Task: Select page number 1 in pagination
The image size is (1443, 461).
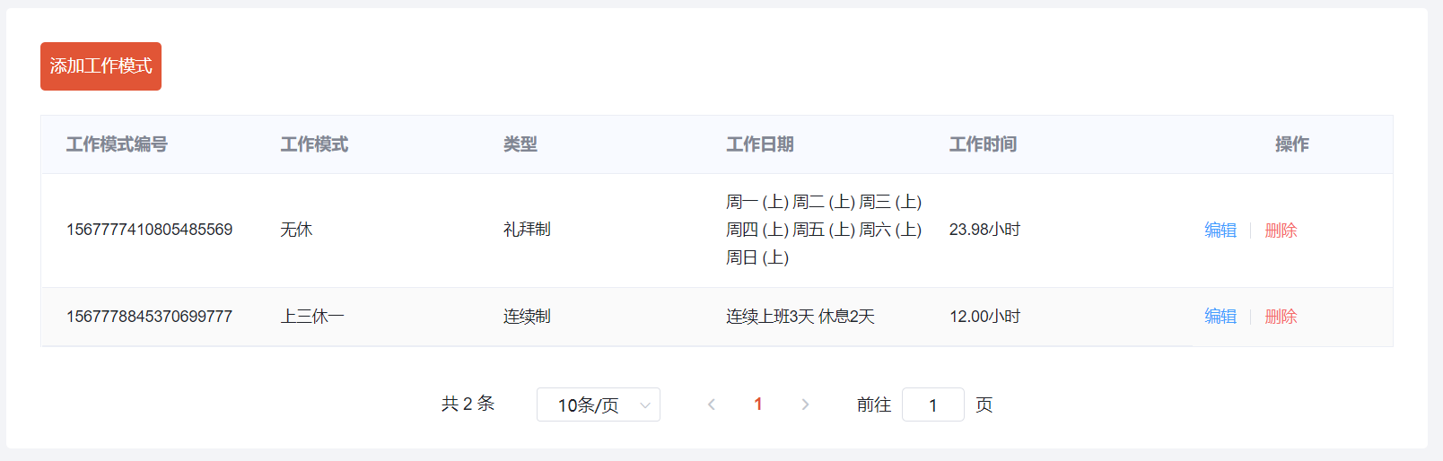Action: pyautogui.click(x=758, y=404)
